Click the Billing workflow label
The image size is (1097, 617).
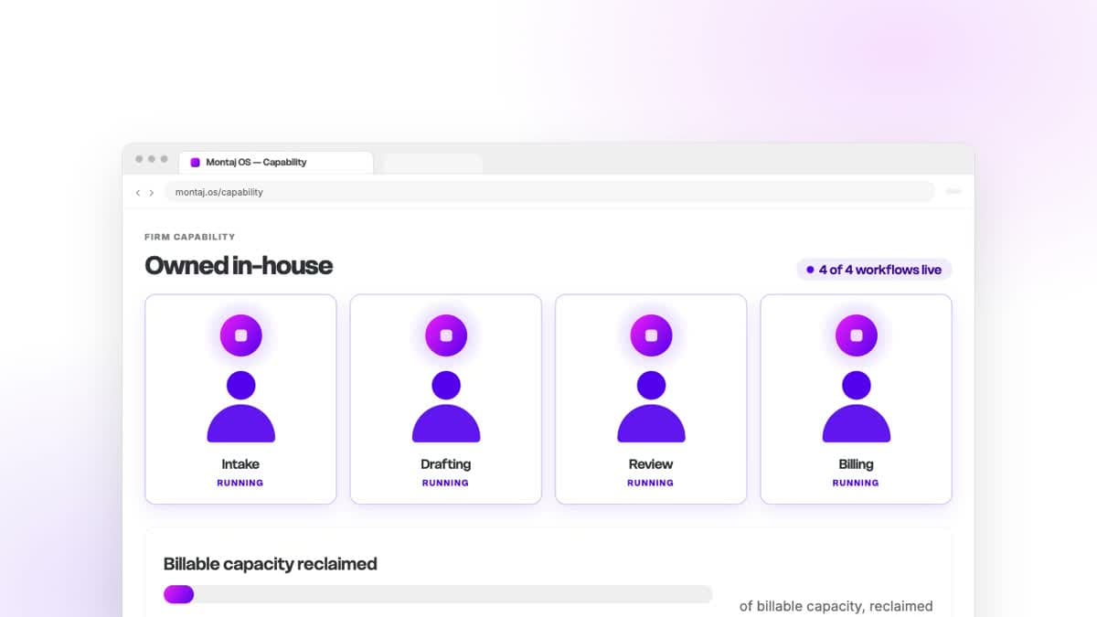pos(857,464)
